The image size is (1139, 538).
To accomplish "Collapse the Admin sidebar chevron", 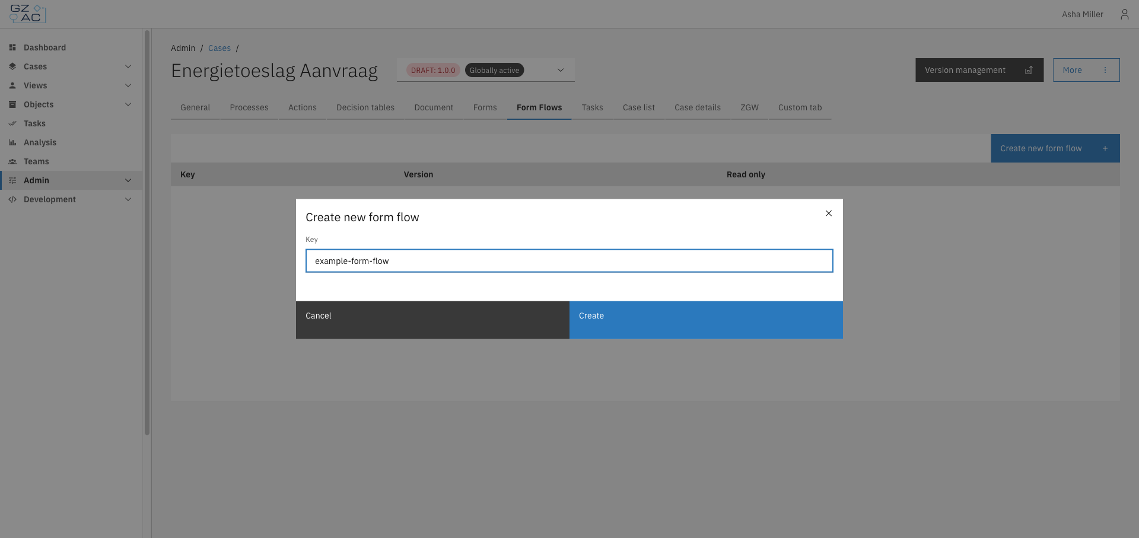I will click(128, 180).
